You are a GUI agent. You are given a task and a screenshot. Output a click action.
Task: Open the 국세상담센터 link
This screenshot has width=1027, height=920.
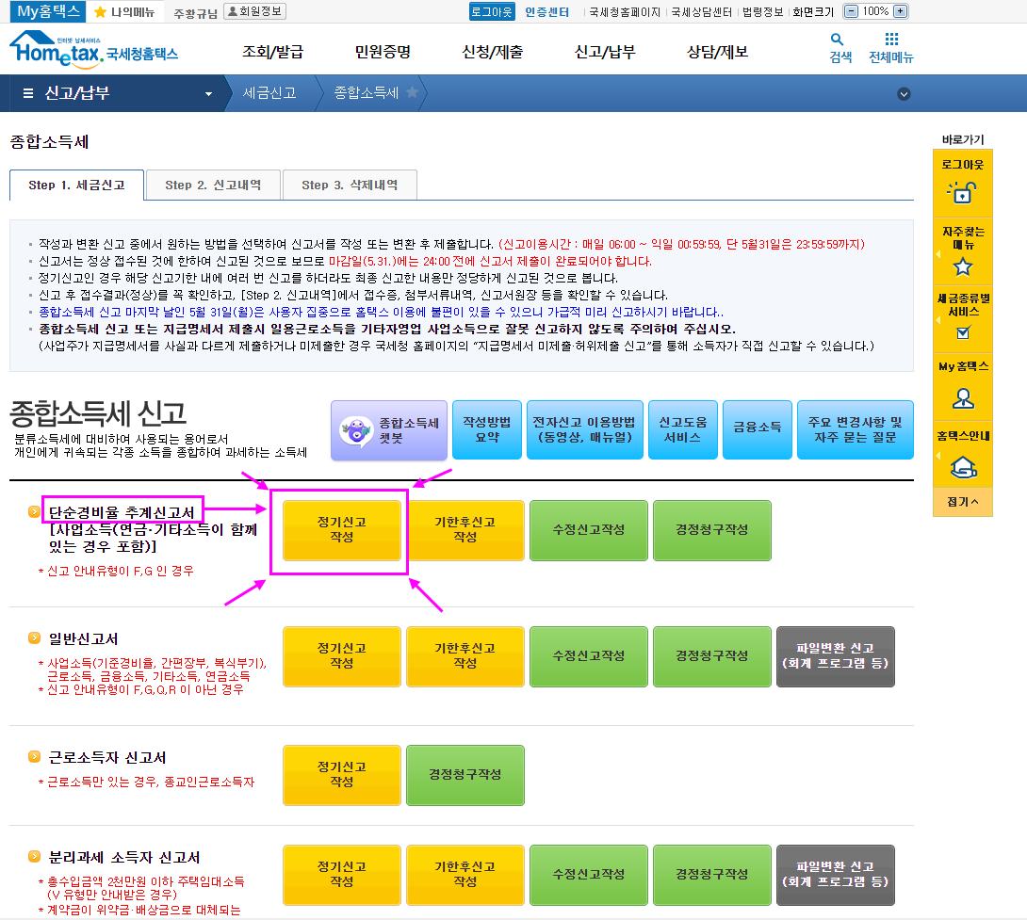point(702,12)
